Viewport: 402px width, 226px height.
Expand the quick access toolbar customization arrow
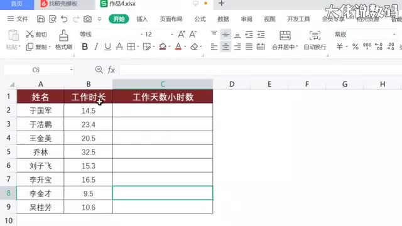click(x=99, y=19)
